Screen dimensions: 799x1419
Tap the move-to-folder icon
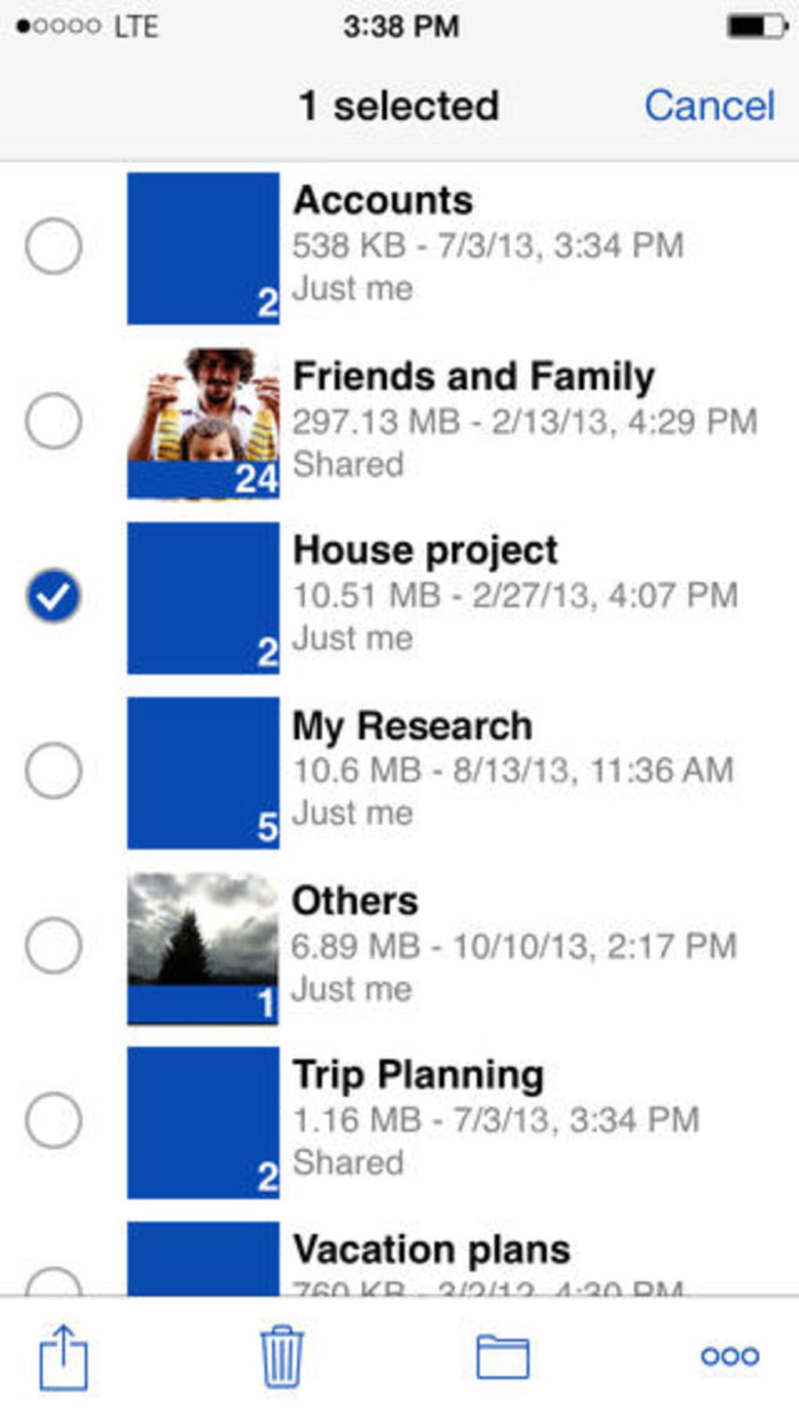pyautogui.click(x=503, y=1356)
